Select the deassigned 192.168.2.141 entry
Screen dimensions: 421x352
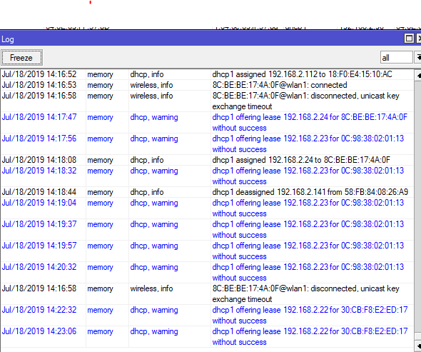(x=207, y=192)
